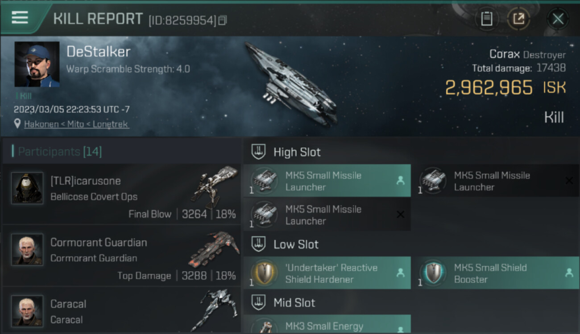The height and width of the screenshot is (334, 580).
Task: Select 'Undertaker' Reactive Shield Hardener module
Action: point(327,273)
